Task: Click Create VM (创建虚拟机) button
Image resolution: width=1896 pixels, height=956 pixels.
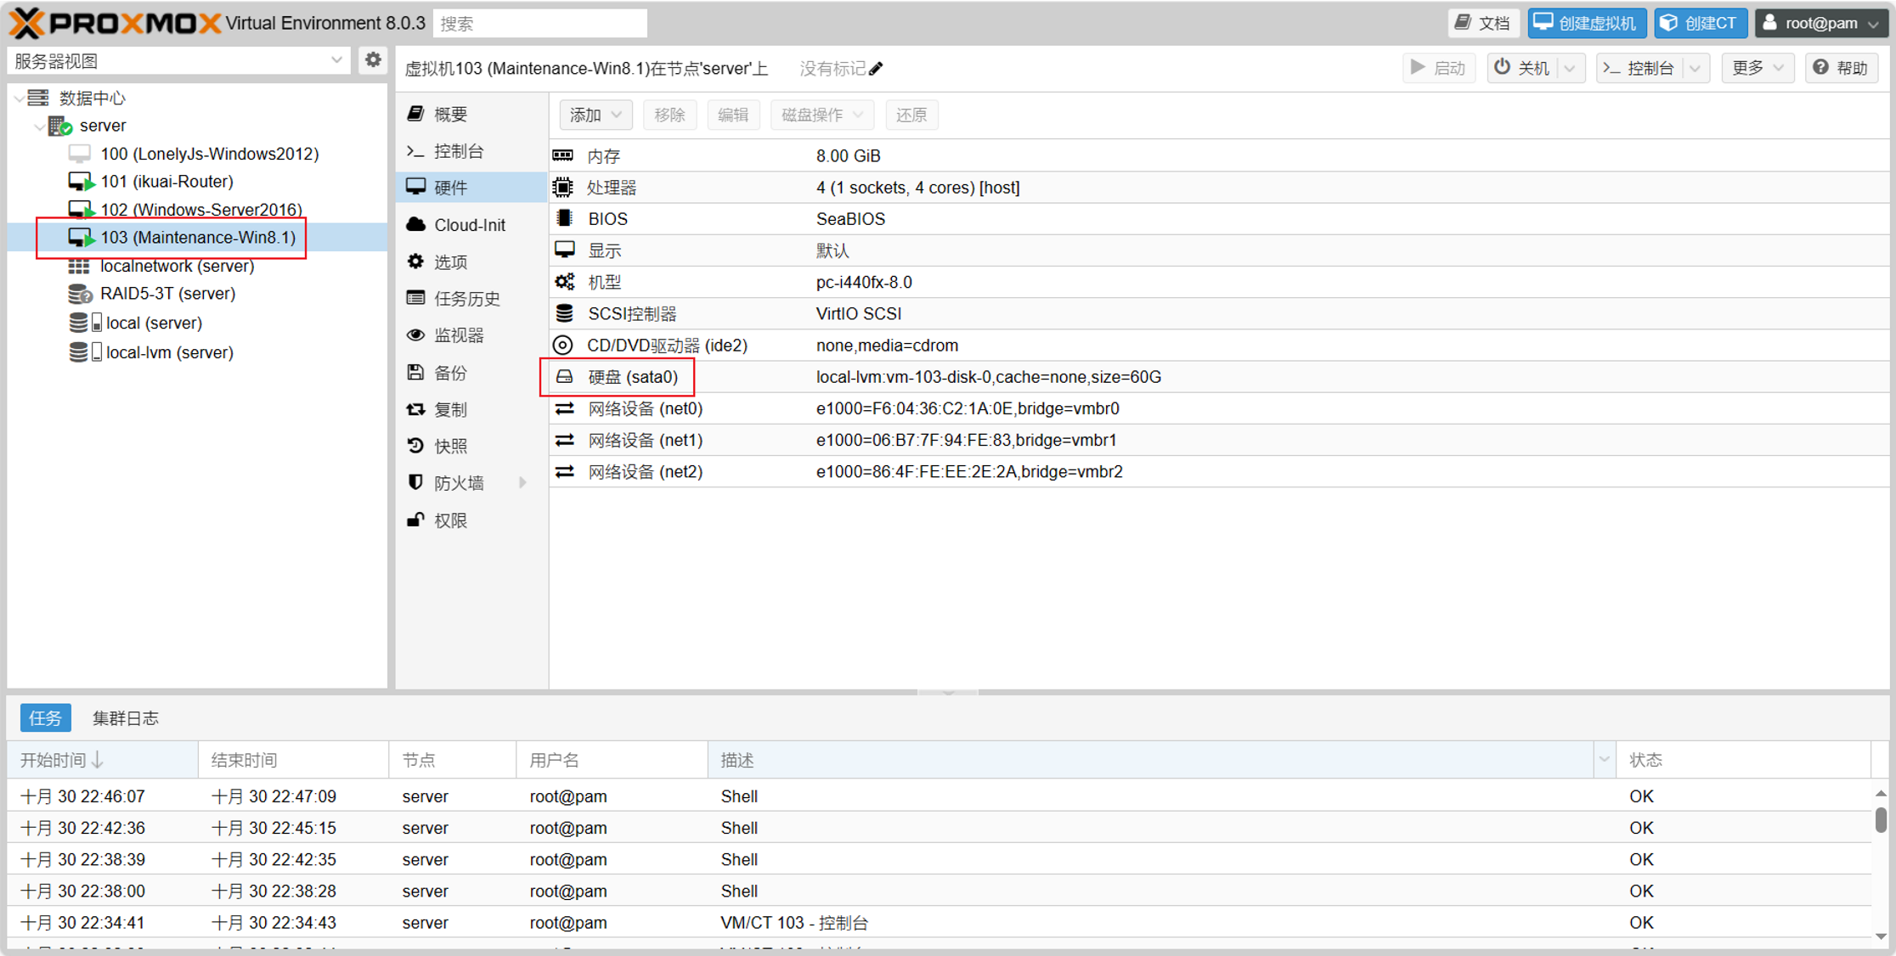Action: coord(1586,23)
